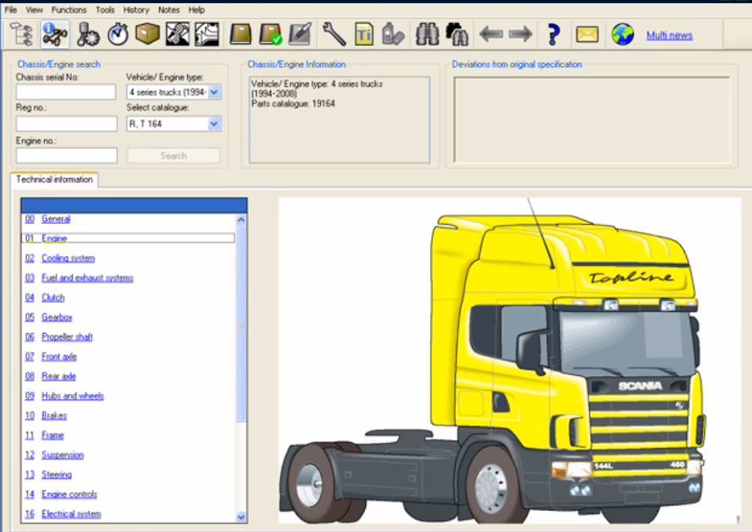Open the History menu
The width and height of the screenshot is (752, 532).
click(x=136, y=9)
